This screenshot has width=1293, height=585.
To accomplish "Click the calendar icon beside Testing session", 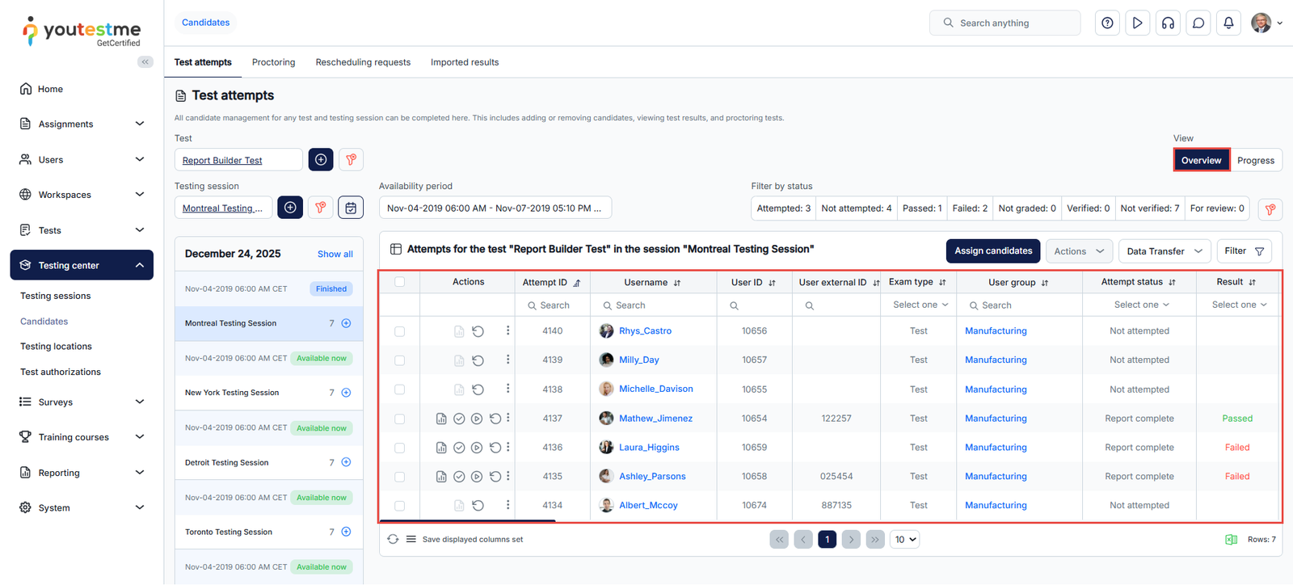I will (351, 208).
